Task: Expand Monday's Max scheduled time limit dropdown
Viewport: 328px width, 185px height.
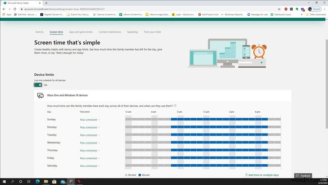Action: coord(90,127)
